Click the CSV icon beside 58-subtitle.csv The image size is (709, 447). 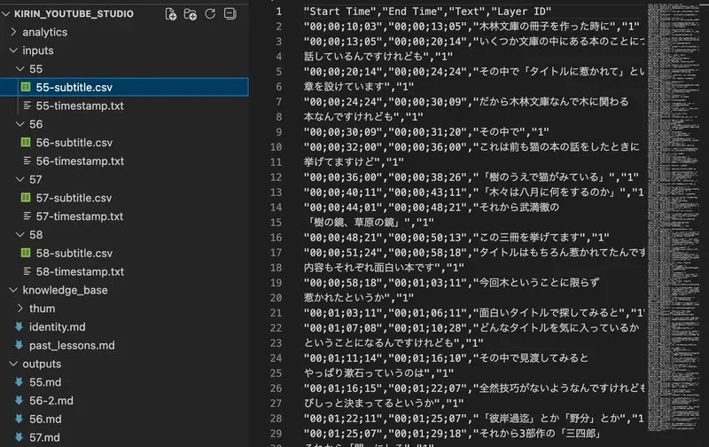tap(26, 253)
